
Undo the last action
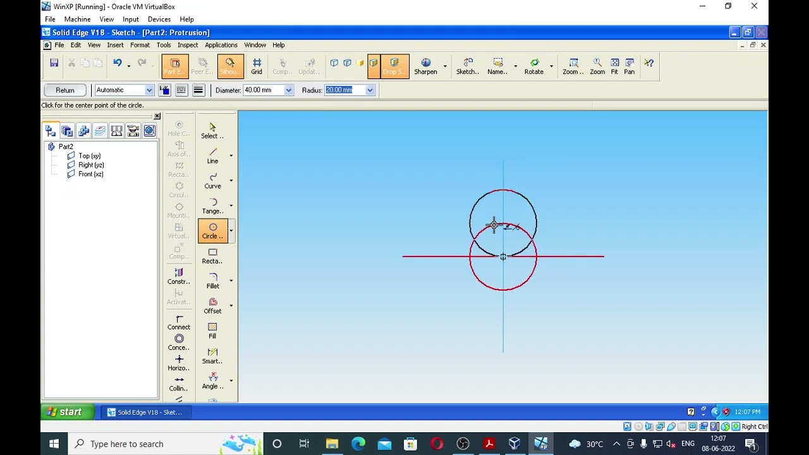tap(118, 63)
